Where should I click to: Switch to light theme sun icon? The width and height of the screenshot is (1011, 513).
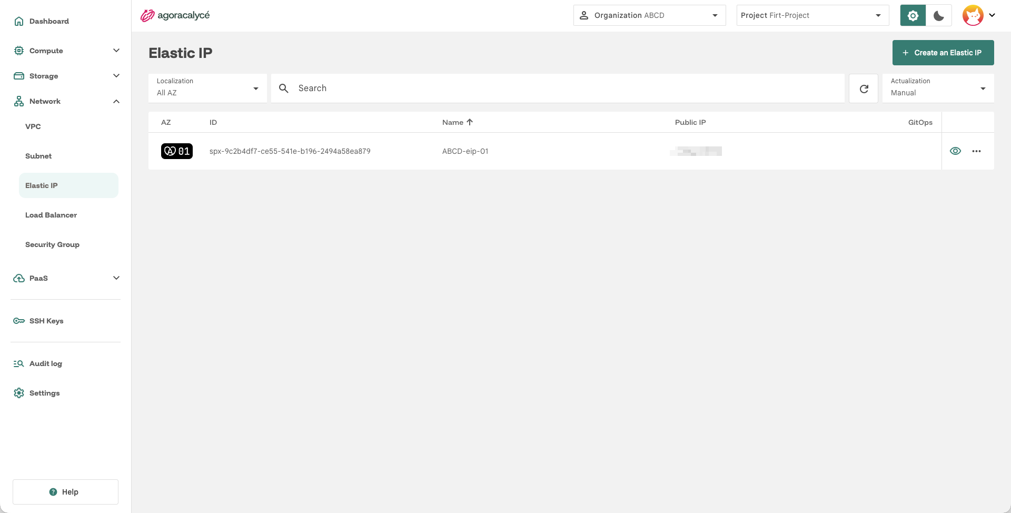[x=913, y=15]
